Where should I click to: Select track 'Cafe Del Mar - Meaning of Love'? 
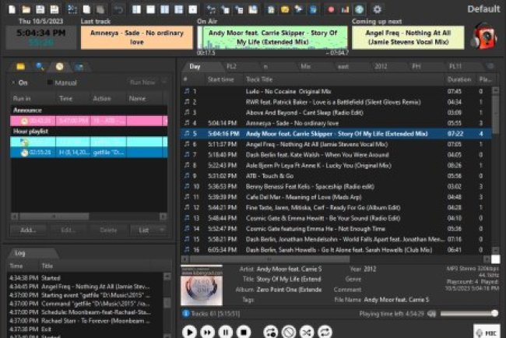point(336,197)
